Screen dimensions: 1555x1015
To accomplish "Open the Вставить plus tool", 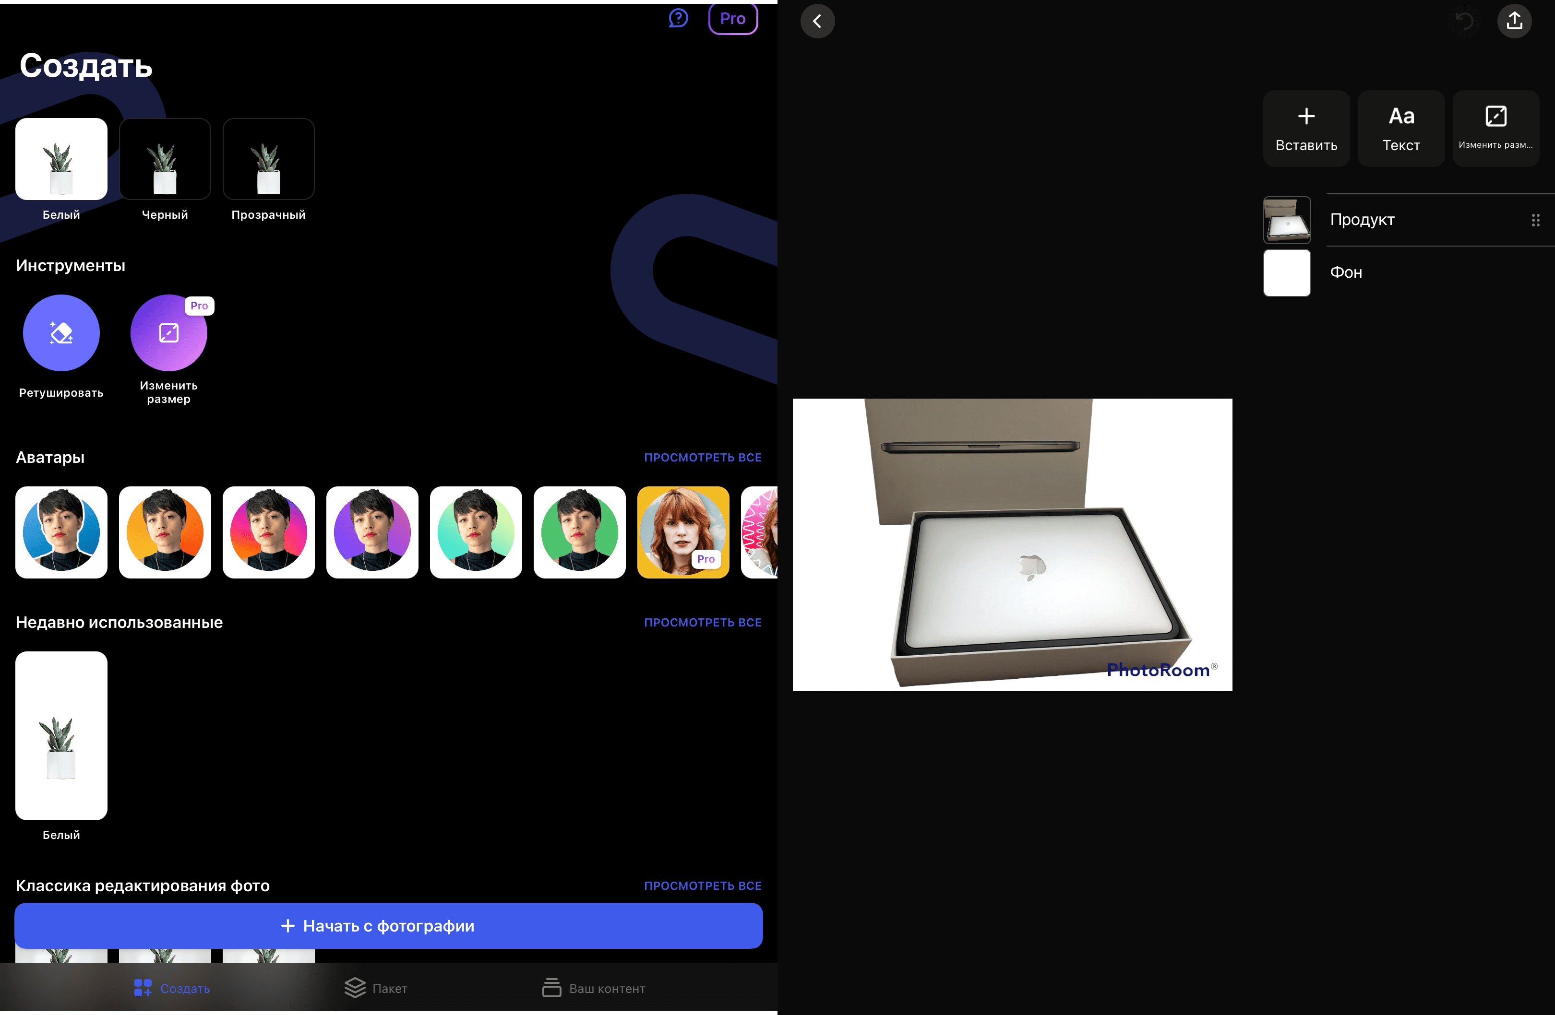I will click(1305, 129).
